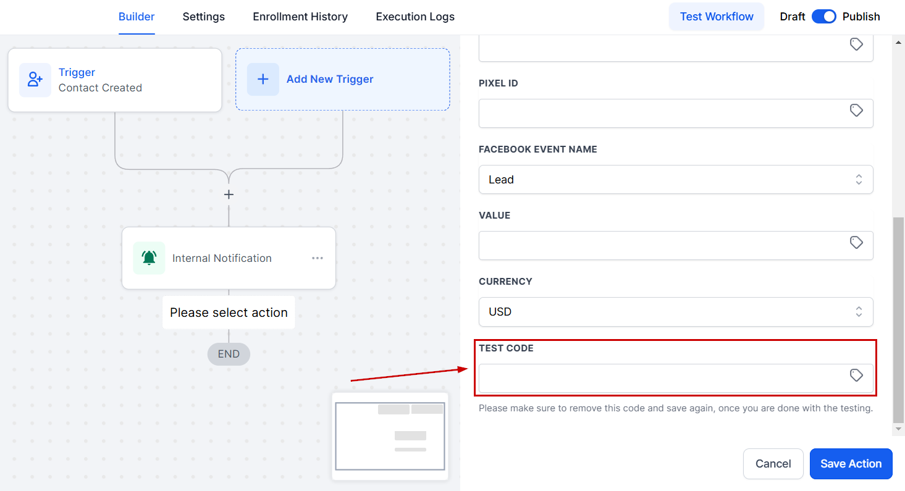Viewport: 905px width, 491px height.
Task: Click the plus connector to add an action
Action: click(x=229, y=195)
